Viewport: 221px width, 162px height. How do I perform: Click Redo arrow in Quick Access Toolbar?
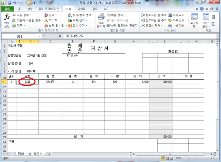click(22, 3)
